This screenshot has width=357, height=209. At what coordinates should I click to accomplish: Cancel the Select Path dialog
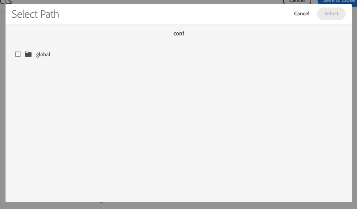coord(302,14)
